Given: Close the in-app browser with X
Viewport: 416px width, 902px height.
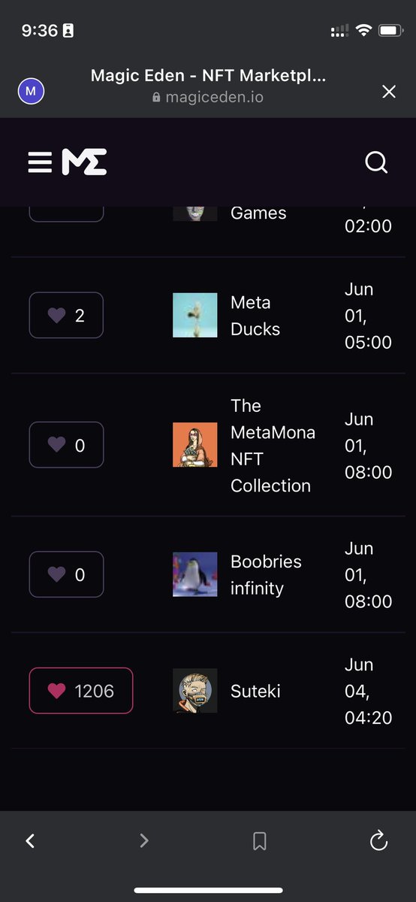Looking at the screenshot, I should [x=389, y=92].
